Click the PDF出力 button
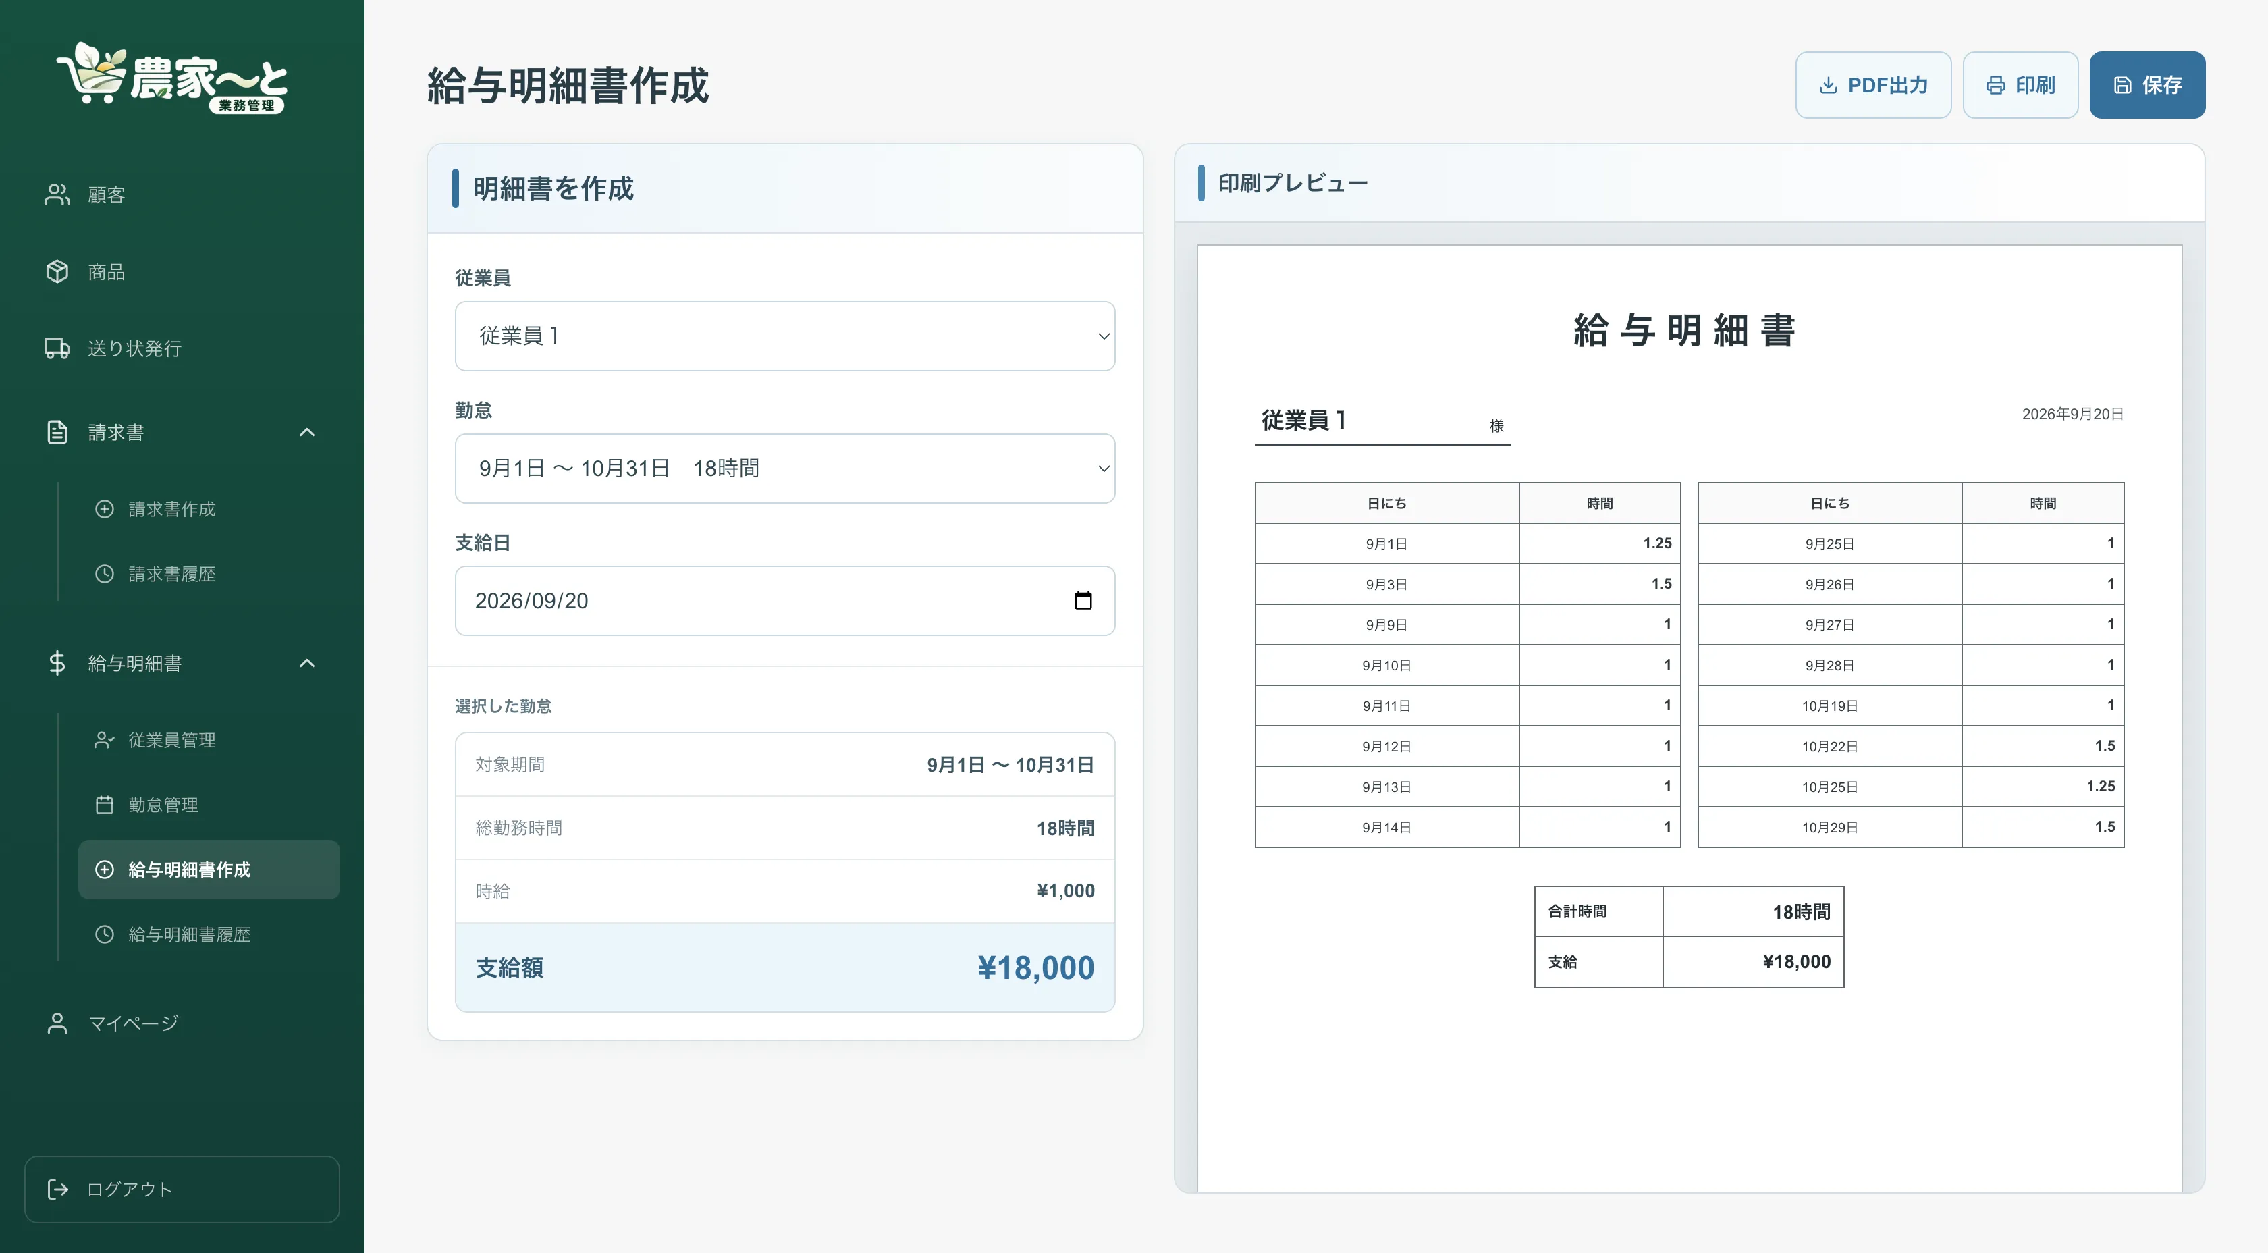 1874,86
